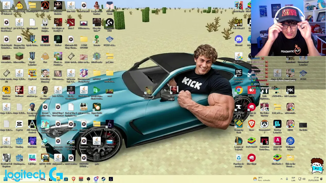Viewport: 326px width, 183px height.
Task: Open the Dollmare game shortcut
Action: tap(19, 92)
